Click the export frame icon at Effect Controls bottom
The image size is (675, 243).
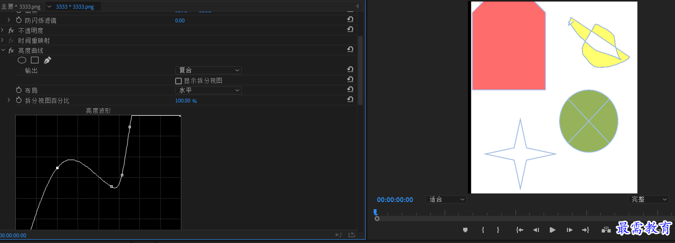(352, 235)
